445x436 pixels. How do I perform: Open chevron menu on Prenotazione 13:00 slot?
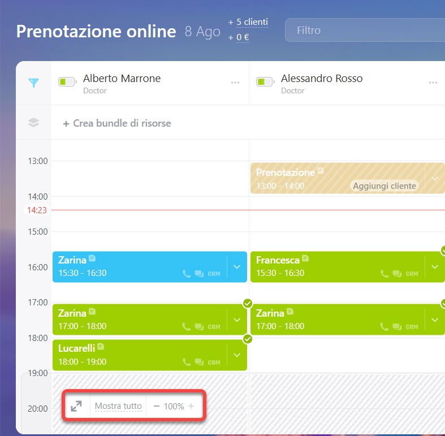pos(435,178)
